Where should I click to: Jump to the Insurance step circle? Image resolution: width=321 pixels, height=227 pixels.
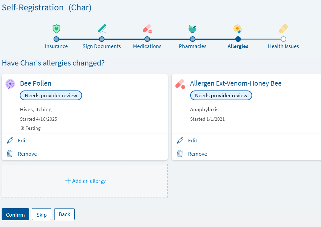tap(56, 39)
